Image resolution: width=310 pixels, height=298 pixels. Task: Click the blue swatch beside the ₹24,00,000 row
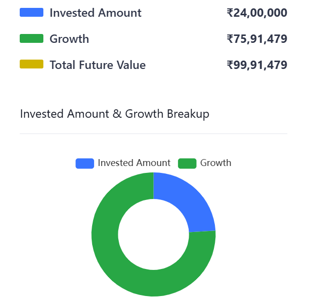coord(32,13)
